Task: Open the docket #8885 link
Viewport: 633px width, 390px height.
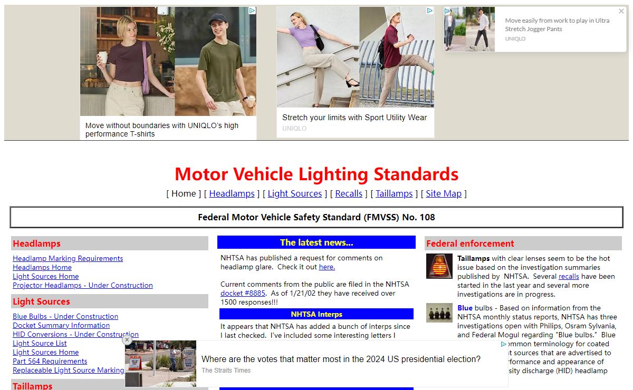Action: [x=243, y=293]
